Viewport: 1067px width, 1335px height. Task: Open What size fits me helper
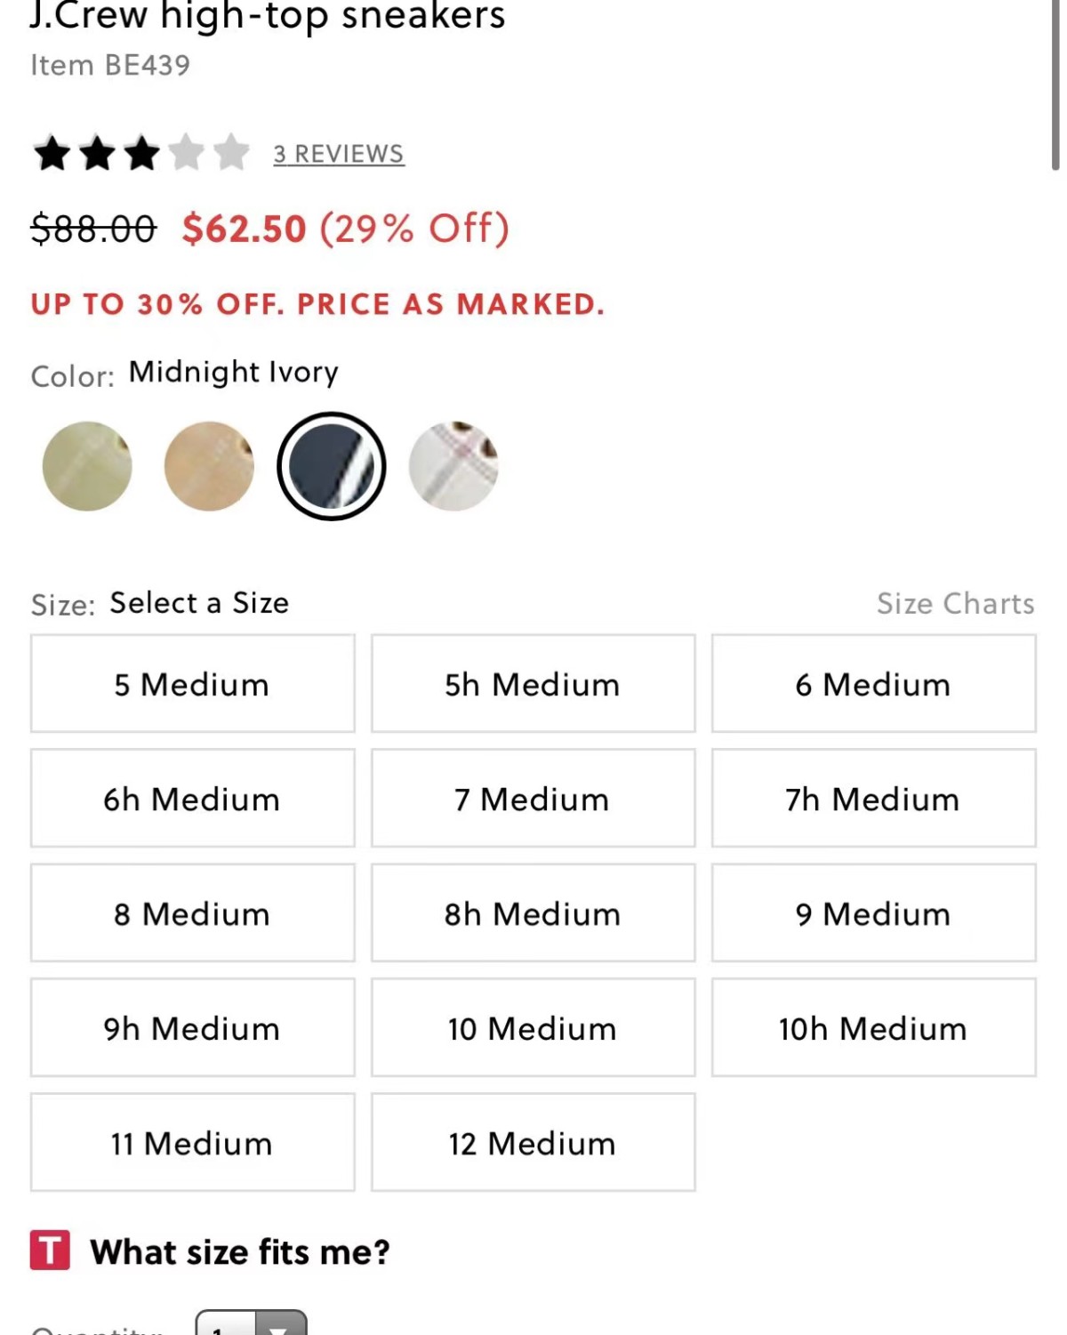point(240,1252)
